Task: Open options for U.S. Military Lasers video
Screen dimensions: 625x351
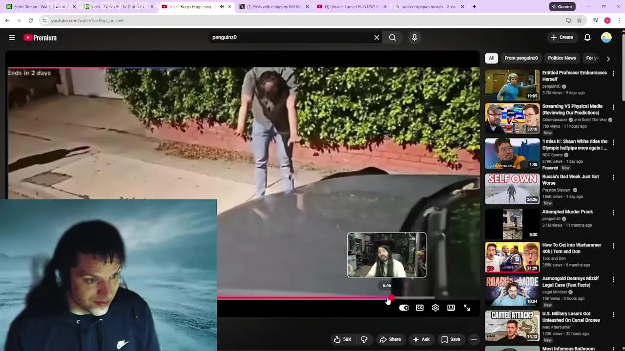Action: [x=613, y=314]
